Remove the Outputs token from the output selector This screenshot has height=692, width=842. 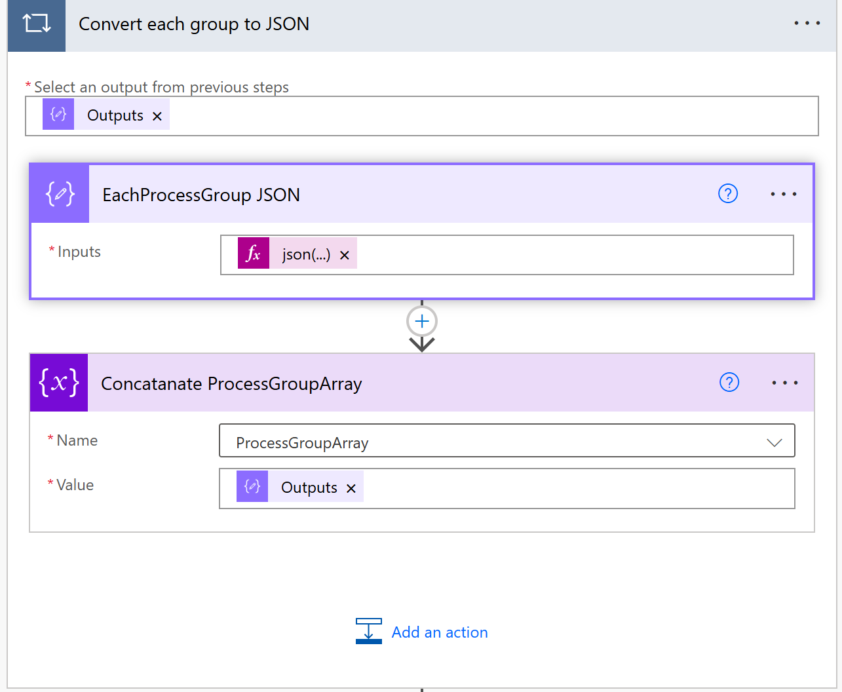157,115
